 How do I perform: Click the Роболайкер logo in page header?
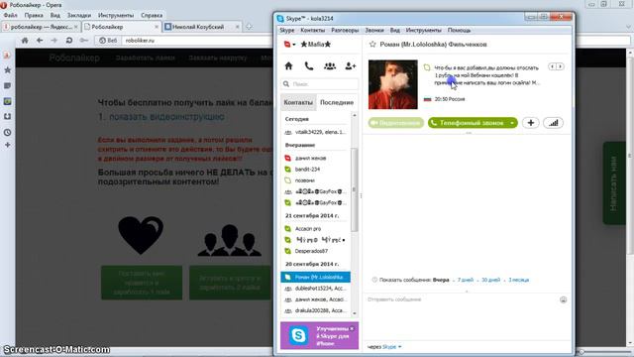coord(74,58)
